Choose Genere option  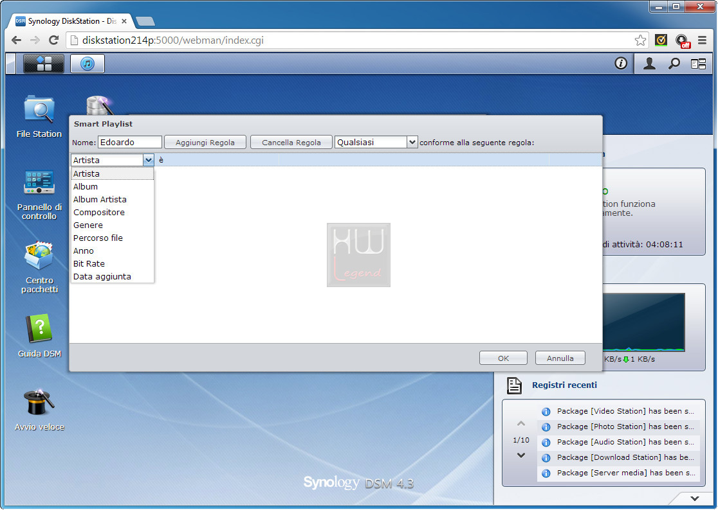coord(112,225)
